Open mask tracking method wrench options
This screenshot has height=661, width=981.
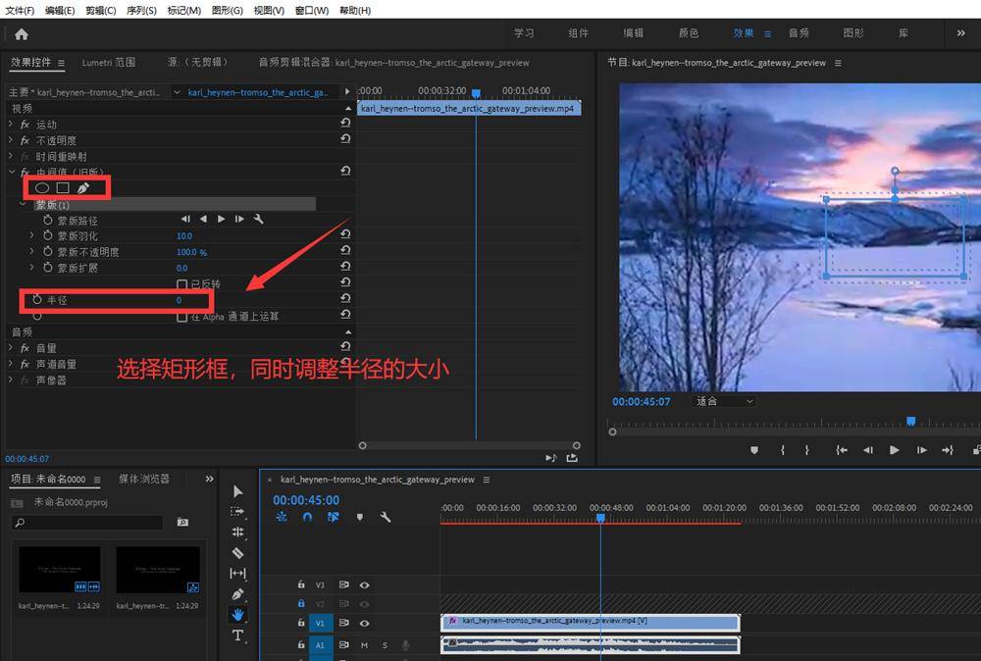258,219
